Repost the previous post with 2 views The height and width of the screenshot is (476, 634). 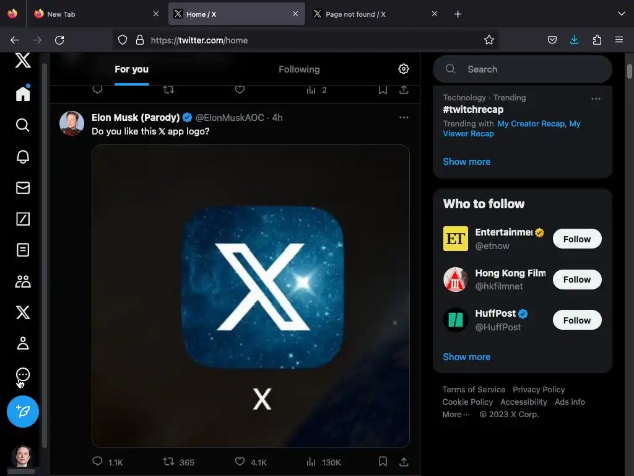[168, 89]
